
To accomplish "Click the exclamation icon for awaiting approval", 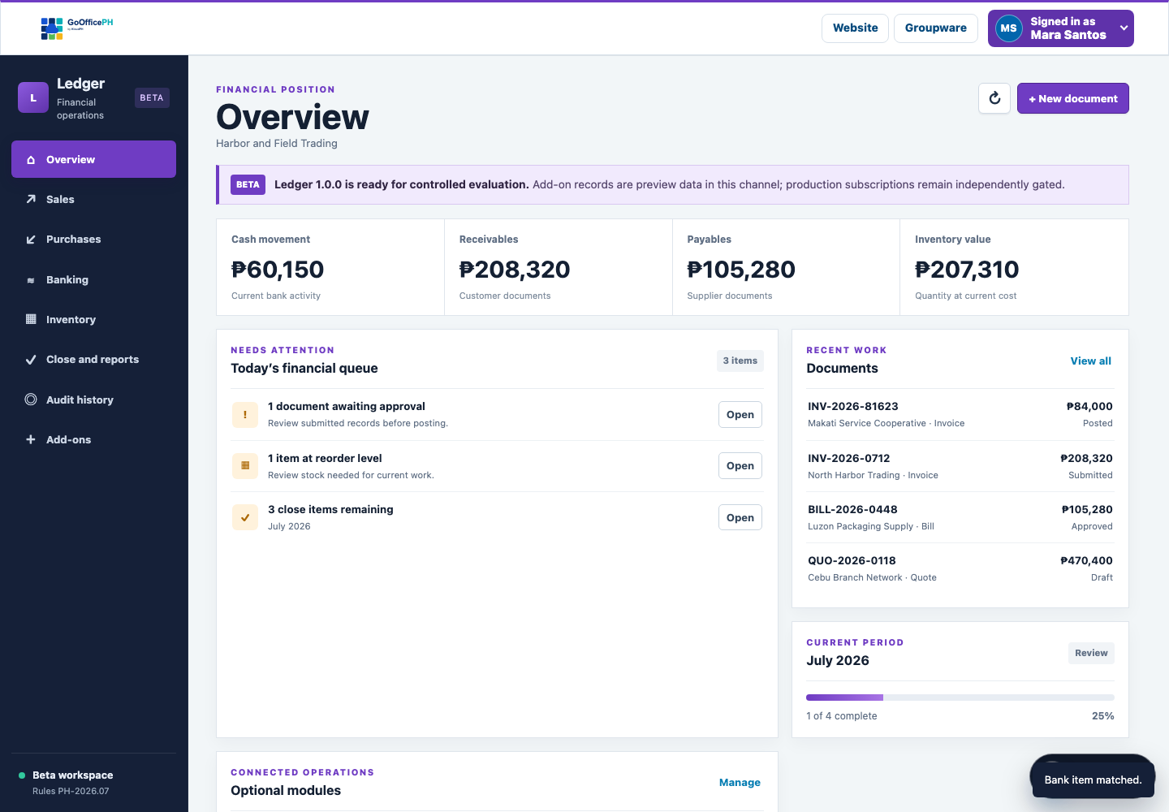I will (245, 415).
